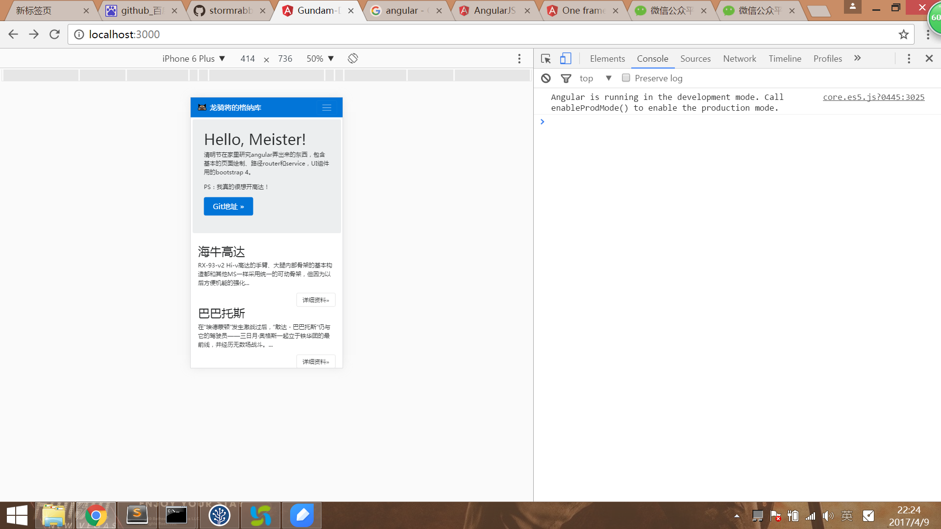Switch to the AngularJS browser tab

(x=495, y=10)
